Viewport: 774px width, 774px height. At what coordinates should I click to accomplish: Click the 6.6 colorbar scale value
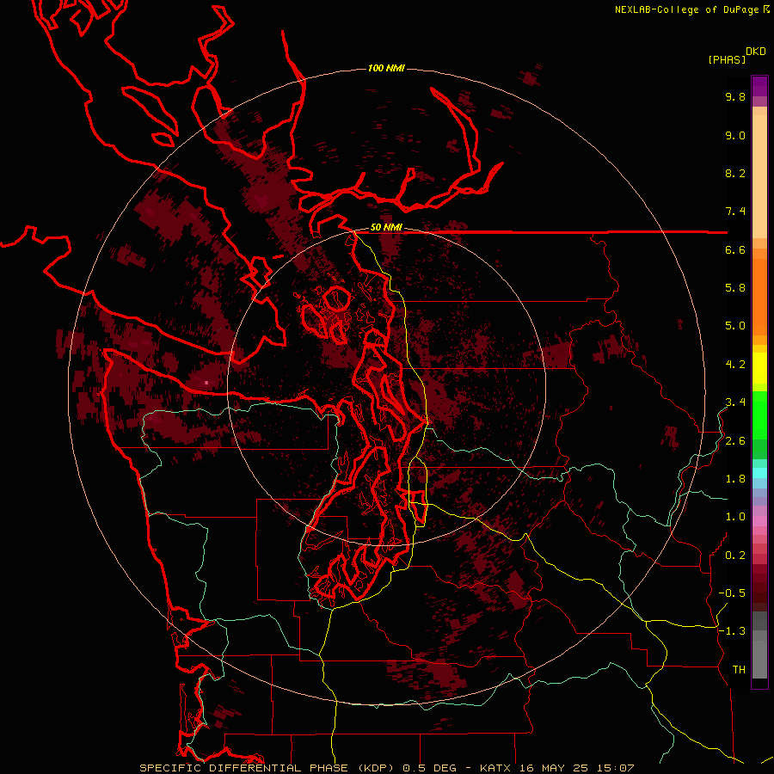point(735,250)
